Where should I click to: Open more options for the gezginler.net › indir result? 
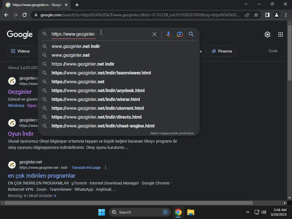coord(106,168)
